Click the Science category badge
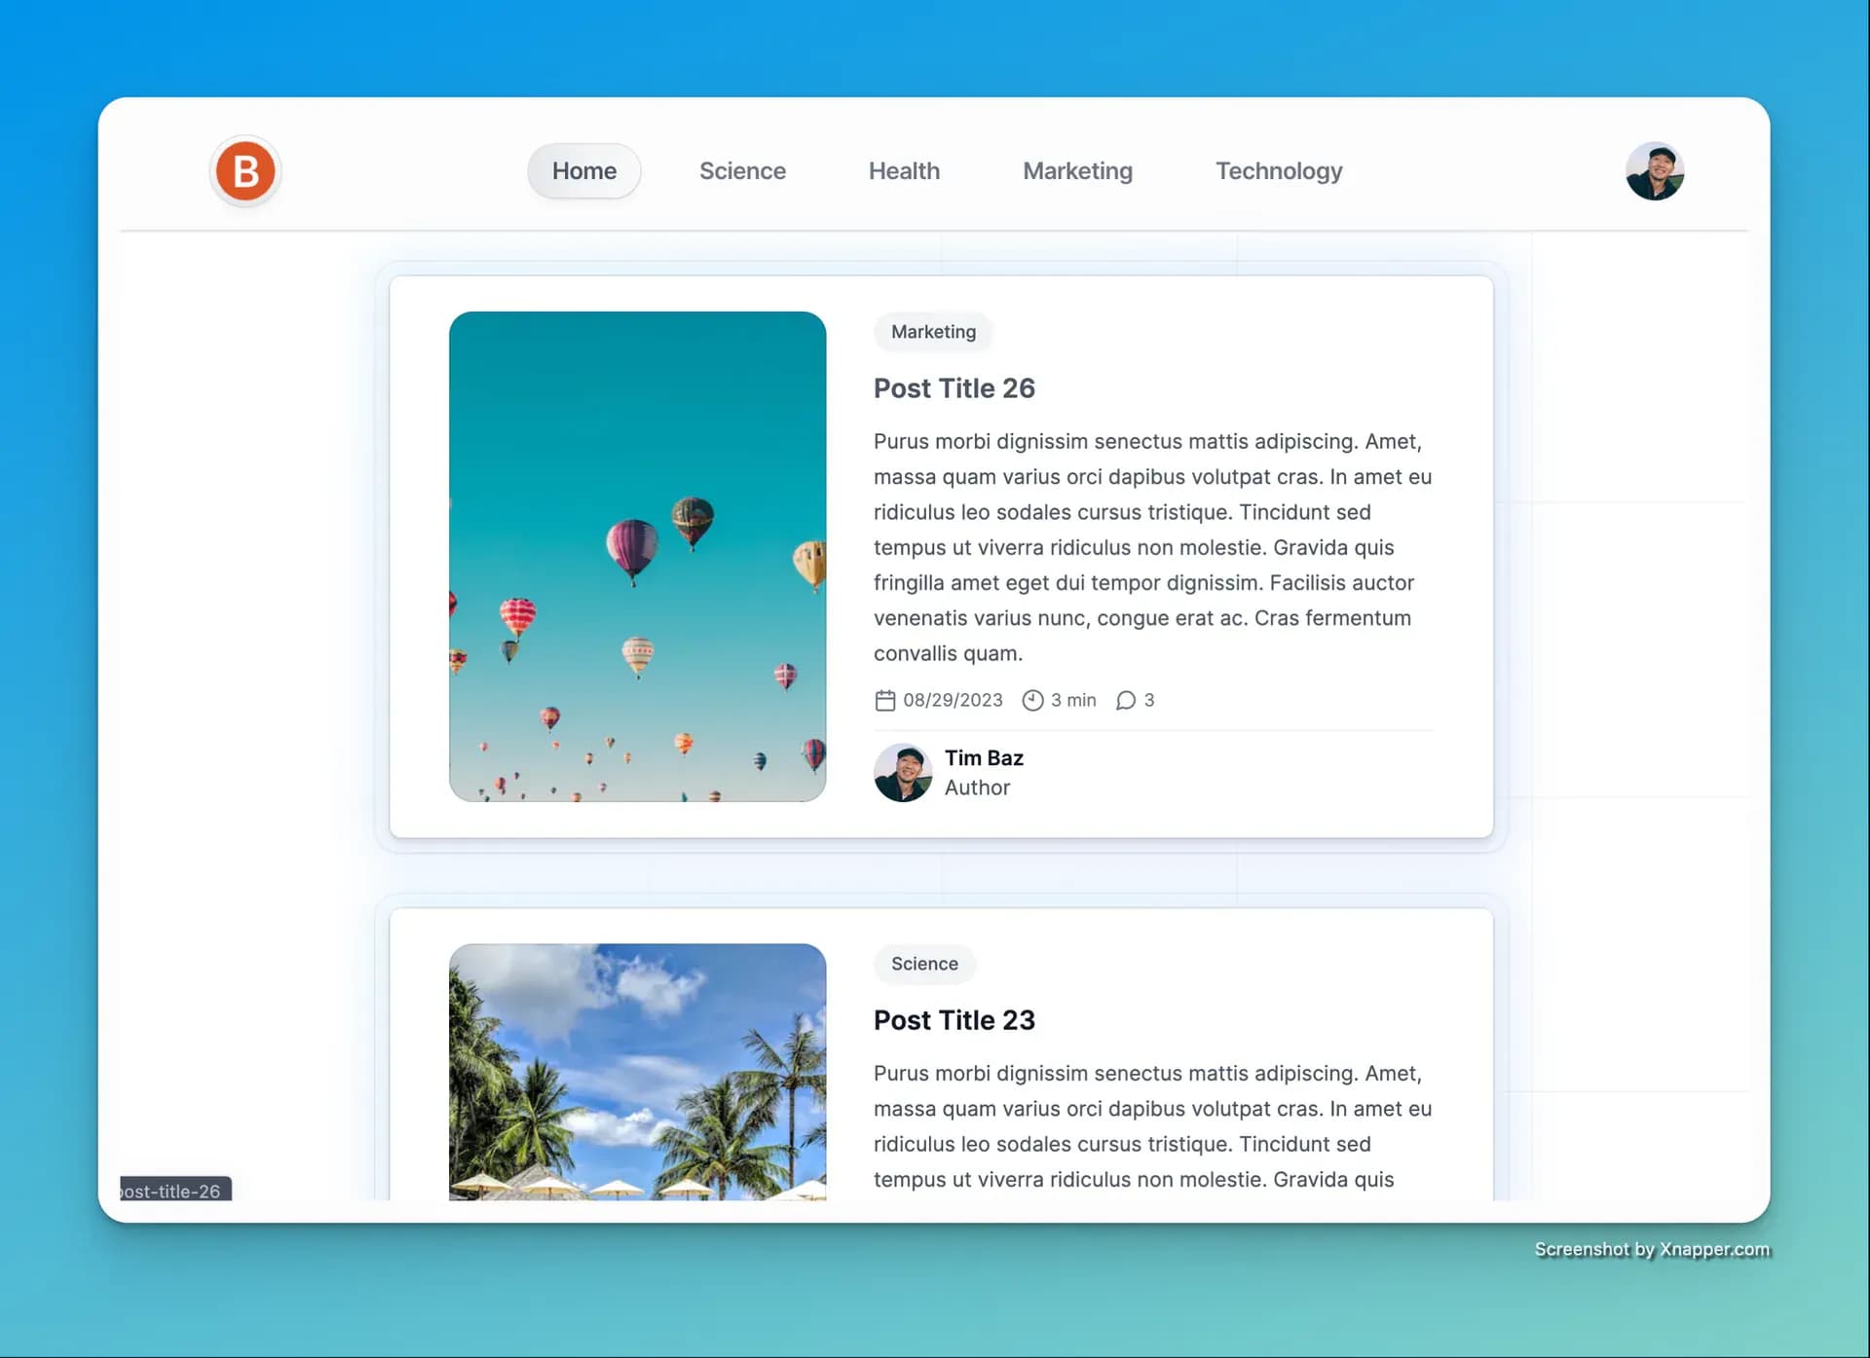Viewport: 1870px width, 1358px height. point(924,964)
